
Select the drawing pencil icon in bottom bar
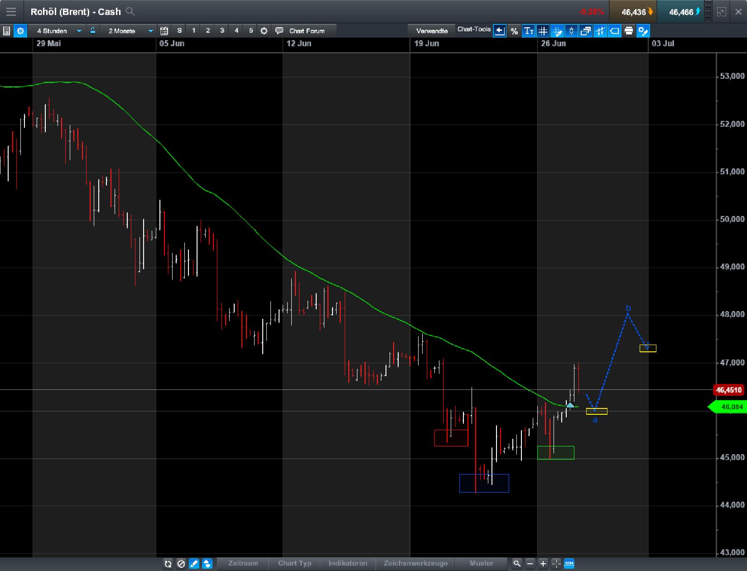[x=194, y=564]
